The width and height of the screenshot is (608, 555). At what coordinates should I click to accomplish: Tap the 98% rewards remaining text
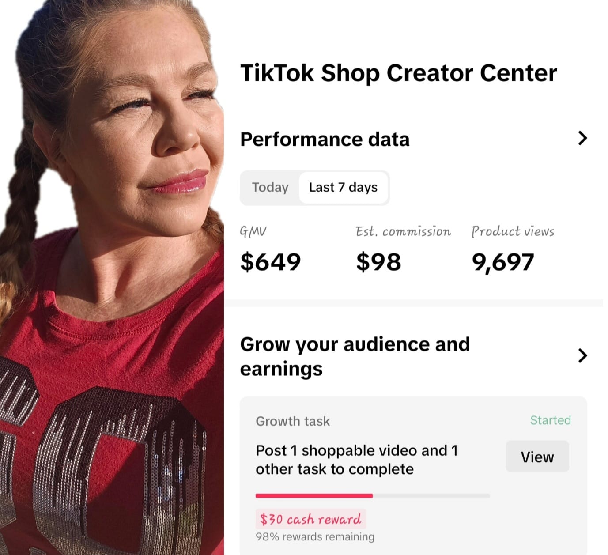pyautogui.click(x=315, y=537)
